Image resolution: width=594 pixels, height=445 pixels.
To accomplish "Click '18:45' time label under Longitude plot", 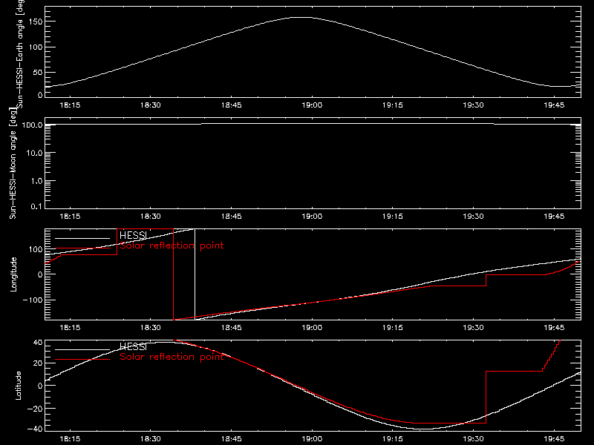I will (231, 328).
